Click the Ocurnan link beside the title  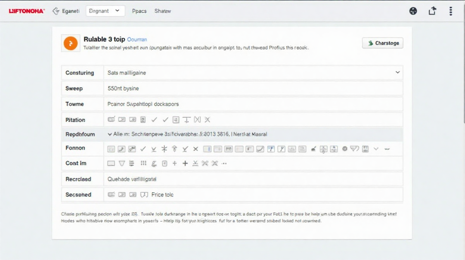[137, 39]
